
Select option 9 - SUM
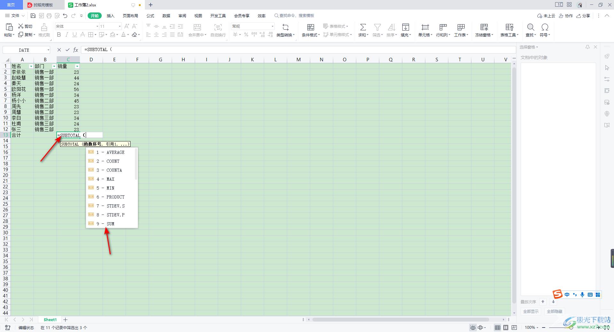(x=110, y=224)
